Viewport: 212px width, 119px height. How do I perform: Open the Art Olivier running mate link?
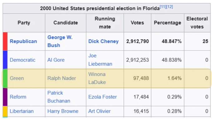tap(99, 111)
